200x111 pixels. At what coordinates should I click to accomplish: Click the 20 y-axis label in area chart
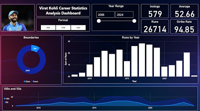coord(12,97)
